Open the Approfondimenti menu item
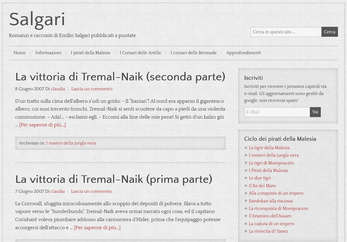347x242 pixels. tap(243, 53)
